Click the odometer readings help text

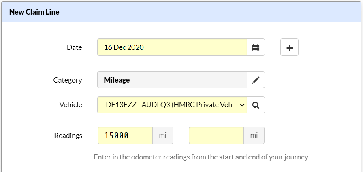tap(201, 157)
